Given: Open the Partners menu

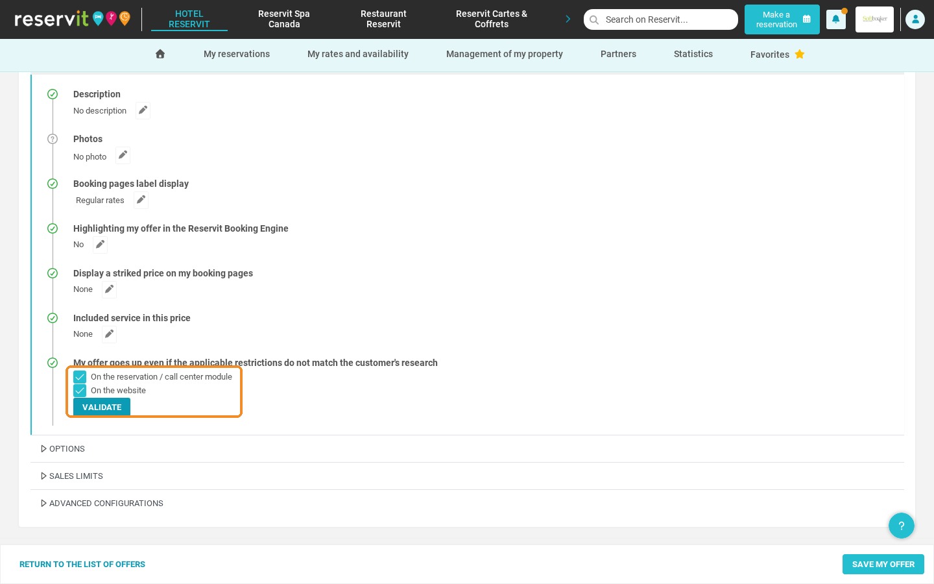Looking at the screenshot, I should (x=618, y=54).
